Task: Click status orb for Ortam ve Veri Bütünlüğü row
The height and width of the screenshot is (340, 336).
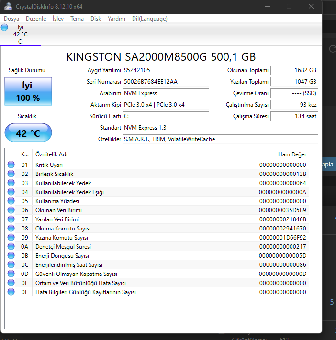Action: pyautogui.click(x=11, y=283)
